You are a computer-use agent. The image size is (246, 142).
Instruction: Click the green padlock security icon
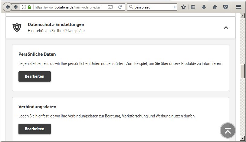pos(29,7)
